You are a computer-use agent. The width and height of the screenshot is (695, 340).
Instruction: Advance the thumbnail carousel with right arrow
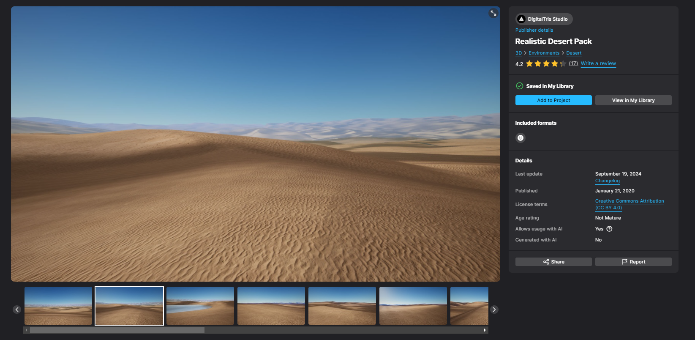pyautogui.click(x=494, y=310)
